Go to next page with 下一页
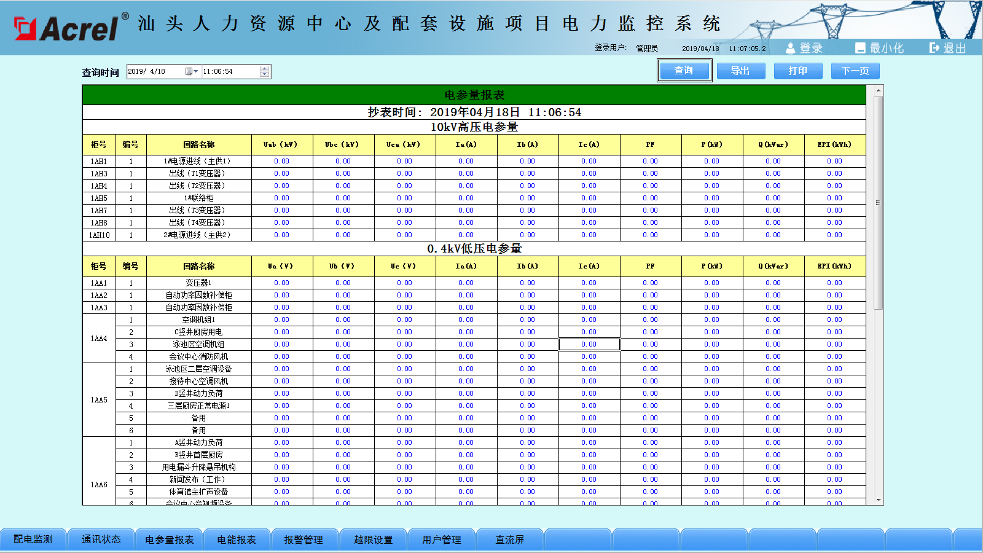983x553 pixels. click(x=855, y=71)
